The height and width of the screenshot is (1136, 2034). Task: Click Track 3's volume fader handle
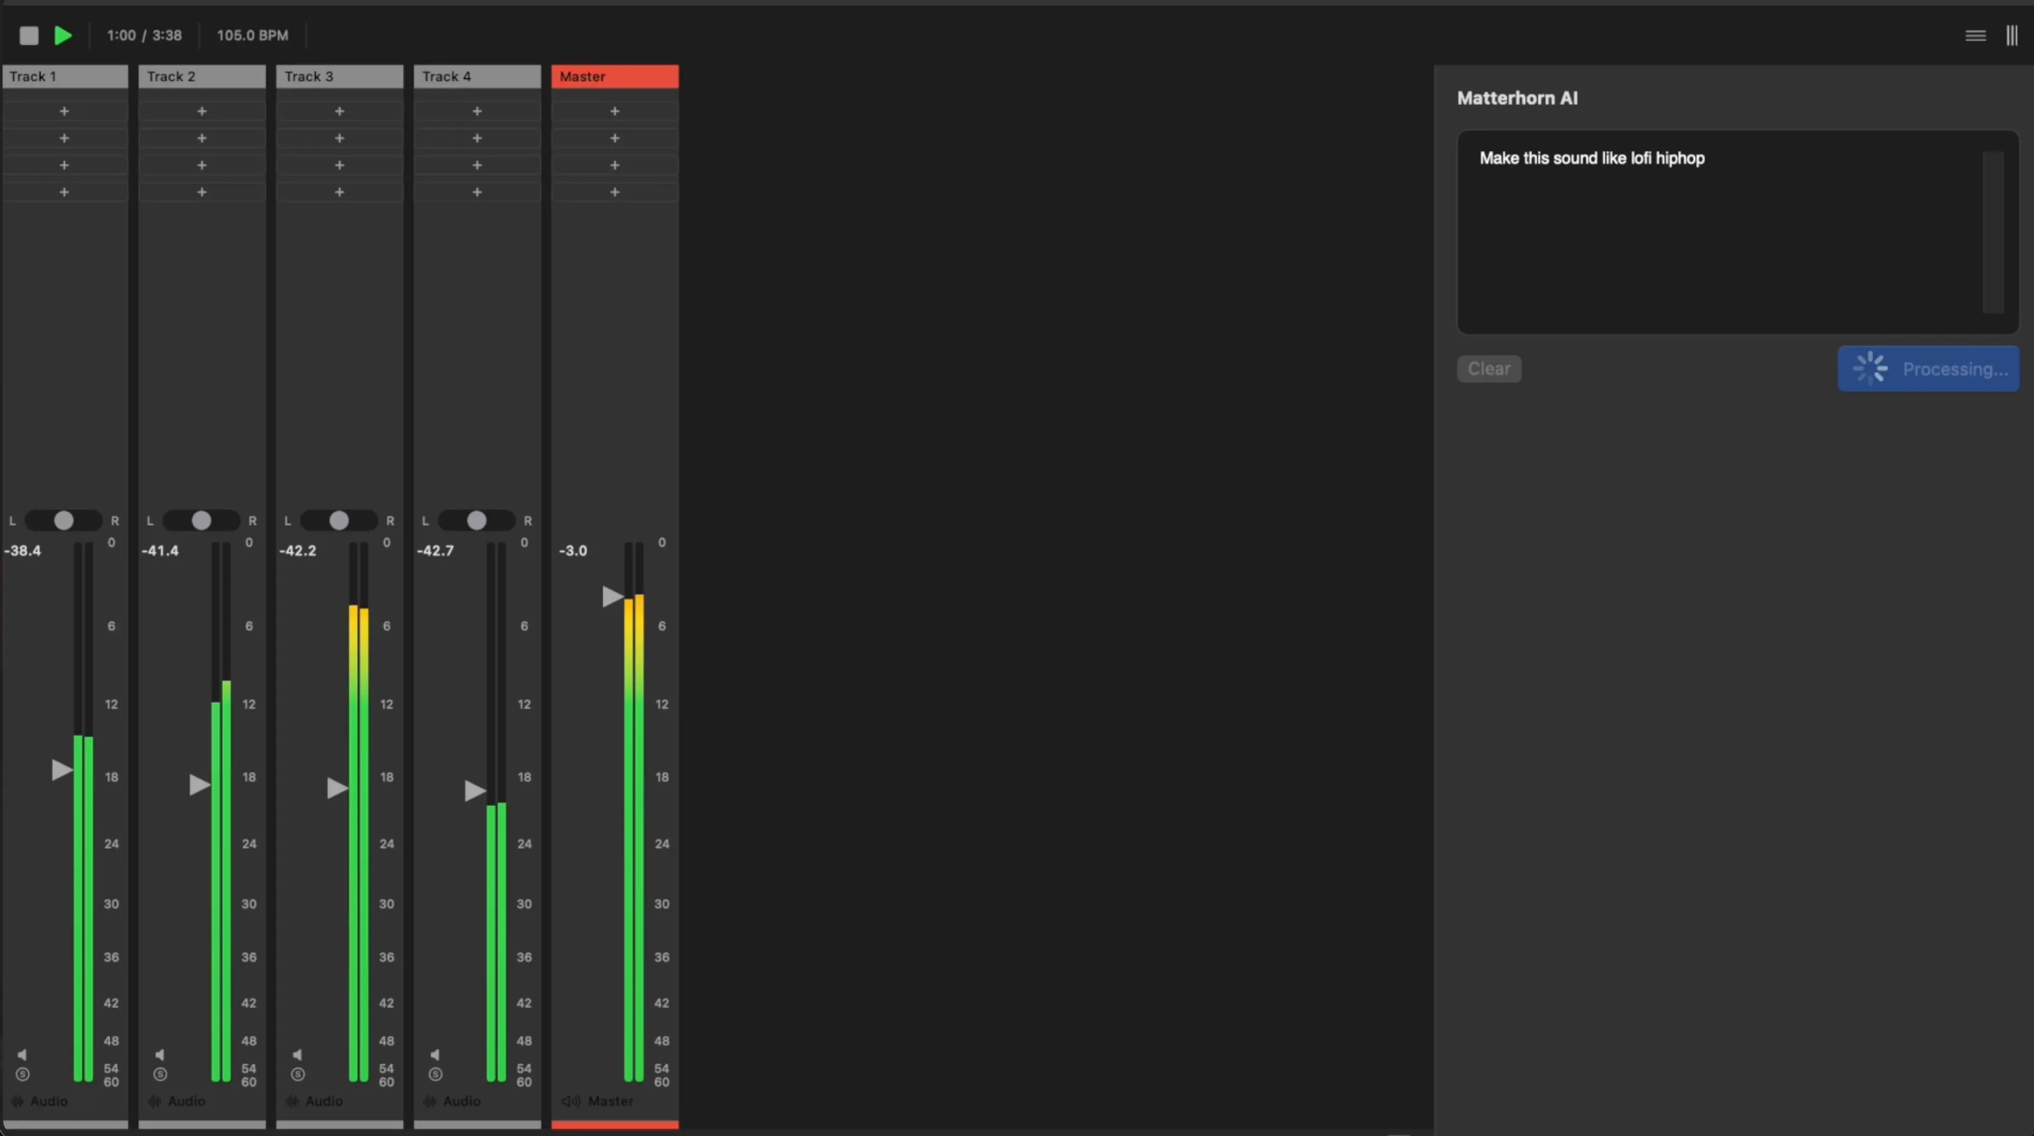[x=337, y=788]
